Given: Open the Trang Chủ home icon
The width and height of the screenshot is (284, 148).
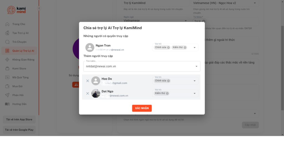Looking at the screenshot, I should [x=7, y=24].
